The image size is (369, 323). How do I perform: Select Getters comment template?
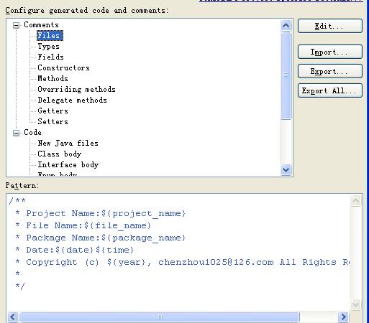53,111
